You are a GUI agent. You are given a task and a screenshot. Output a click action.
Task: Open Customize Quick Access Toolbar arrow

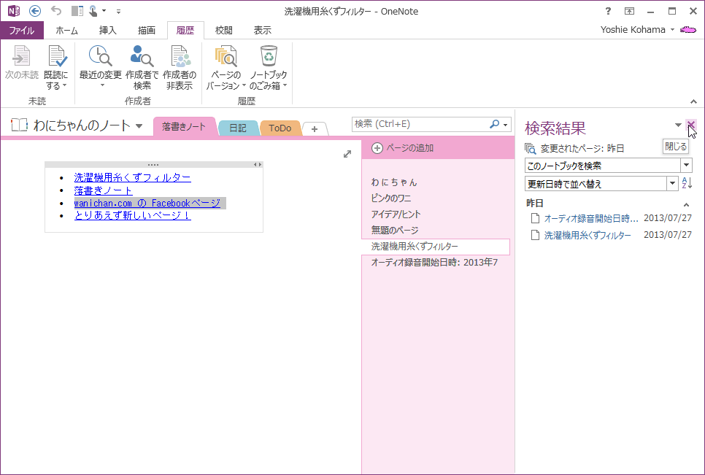119,11
